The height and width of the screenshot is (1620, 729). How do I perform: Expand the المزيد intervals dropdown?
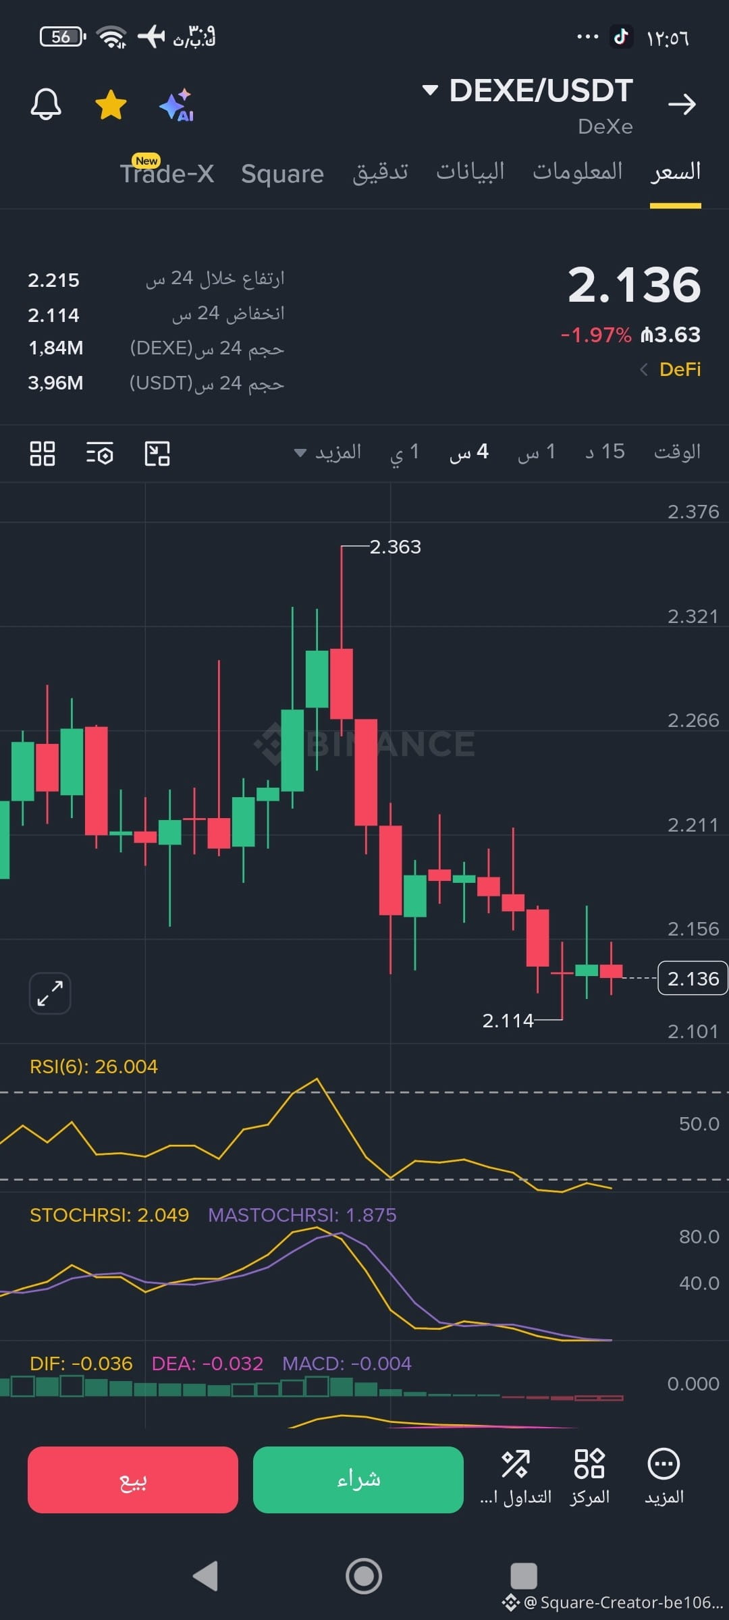tap(328, 452)
